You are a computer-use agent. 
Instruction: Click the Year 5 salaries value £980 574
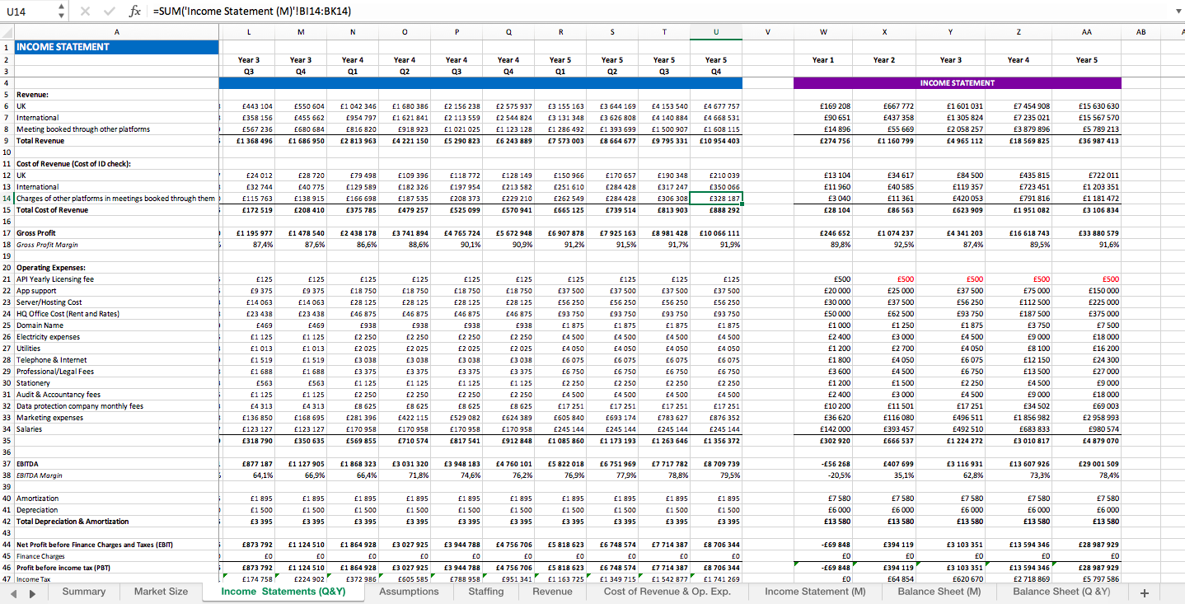[1087, 428]
